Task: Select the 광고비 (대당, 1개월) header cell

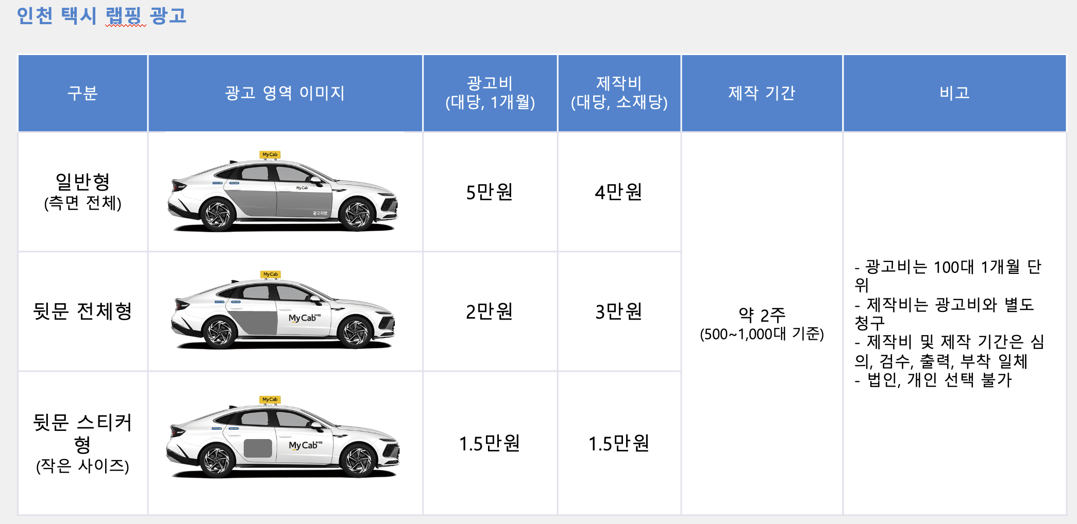Action: (x=490, y=93)
